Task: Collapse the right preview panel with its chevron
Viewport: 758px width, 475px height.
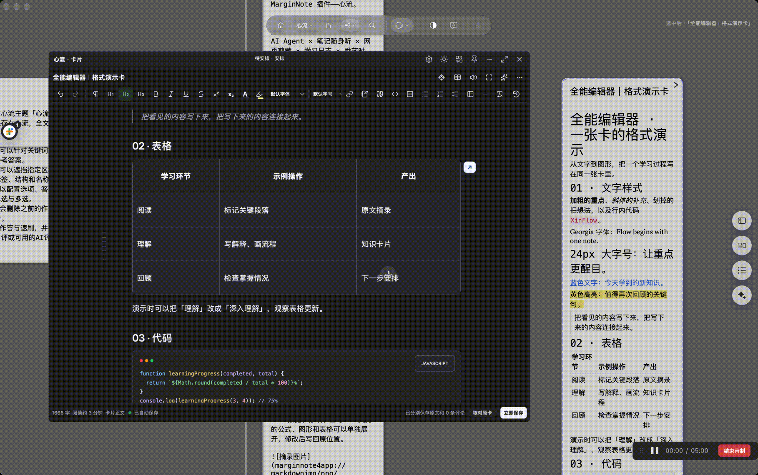Action: click(676, 85)
